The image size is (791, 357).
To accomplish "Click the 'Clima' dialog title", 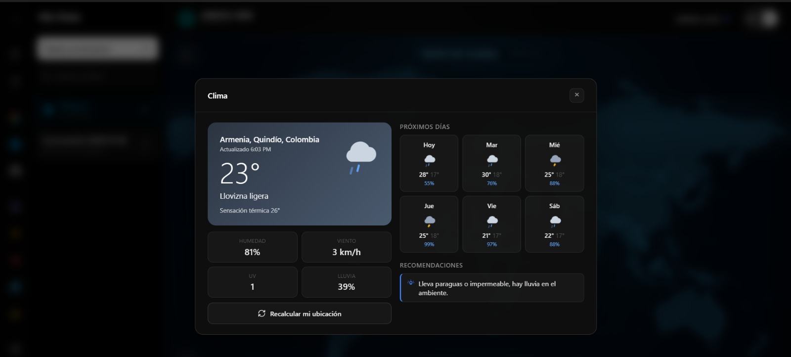I will point(218,95).
